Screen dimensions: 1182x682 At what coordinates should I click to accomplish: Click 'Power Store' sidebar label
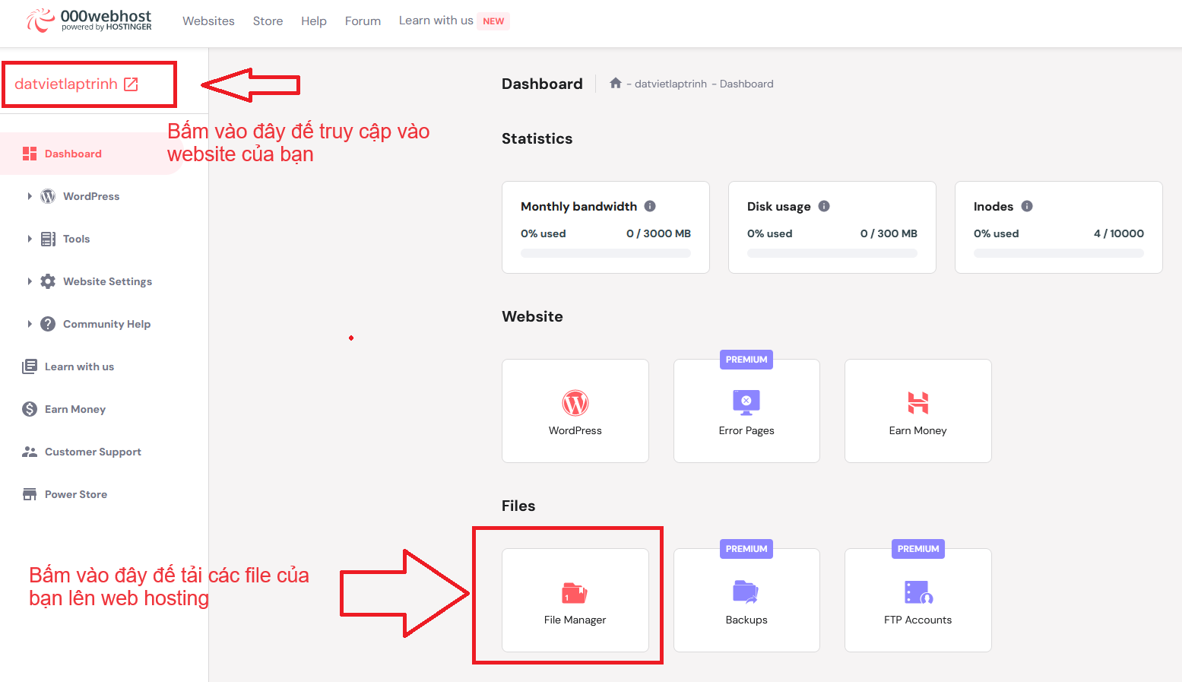click(x=76, y=494)
